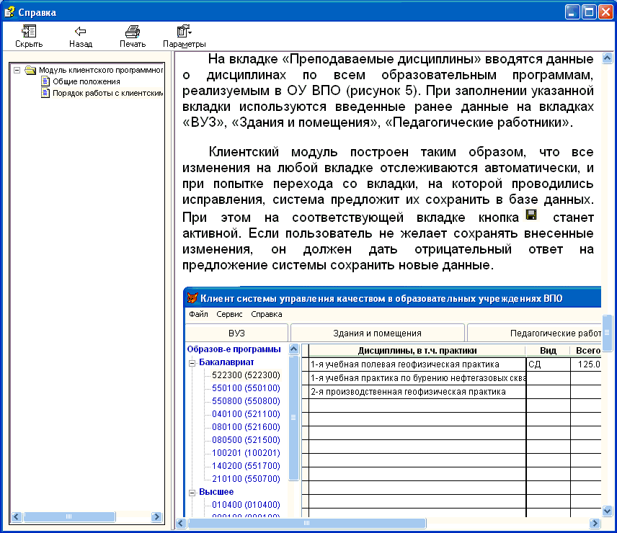Select row 1-я учебная практика по бурению нефтегазовых
The width and height of the screenshot is (617, 533).
(x=417, y=378)
